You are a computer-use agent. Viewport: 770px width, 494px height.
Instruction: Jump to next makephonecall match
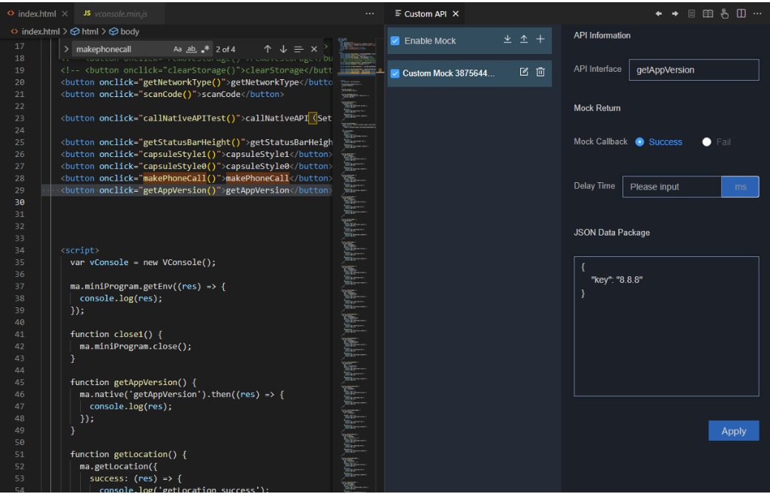tap(283, 49)
